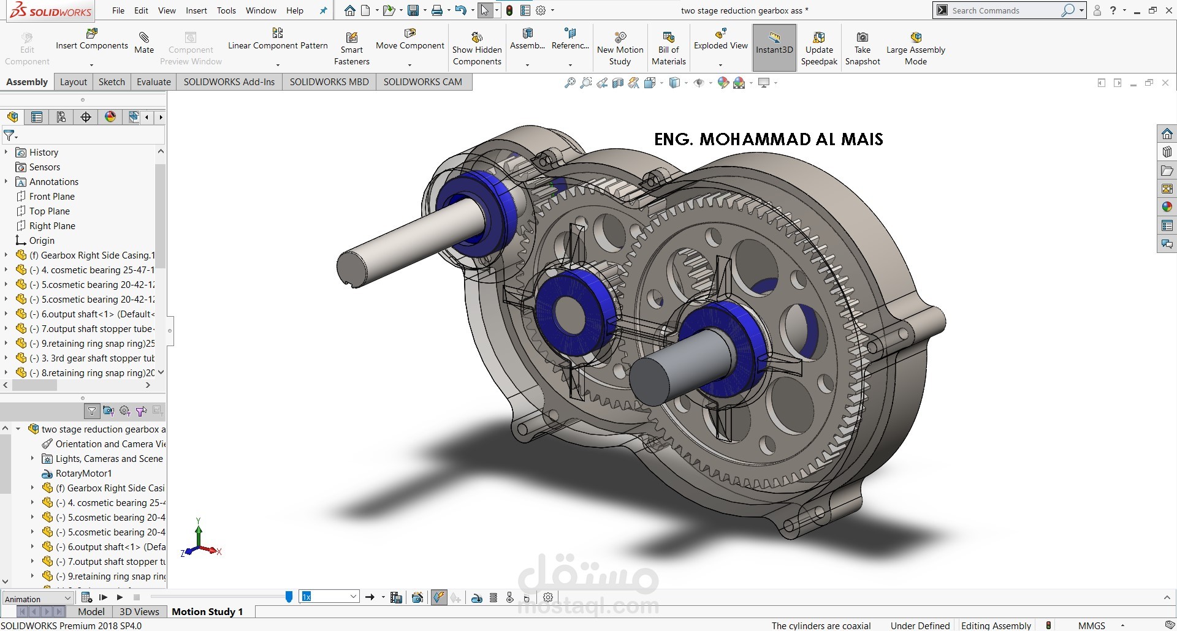This screenshot has height=631, width=1177.
Task: Take a snapshot of the assembly
Action: tap(863, 47)
